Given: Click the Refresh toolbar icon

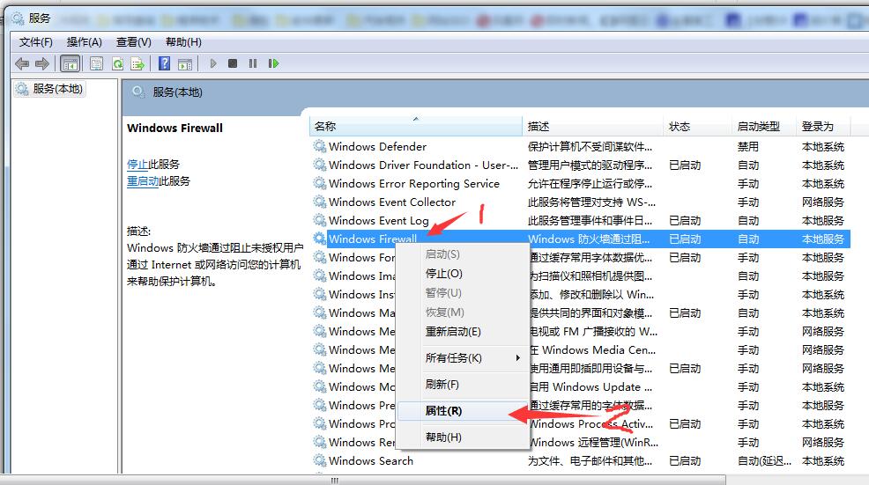Looking at the screenshot, I should [117, 63].
